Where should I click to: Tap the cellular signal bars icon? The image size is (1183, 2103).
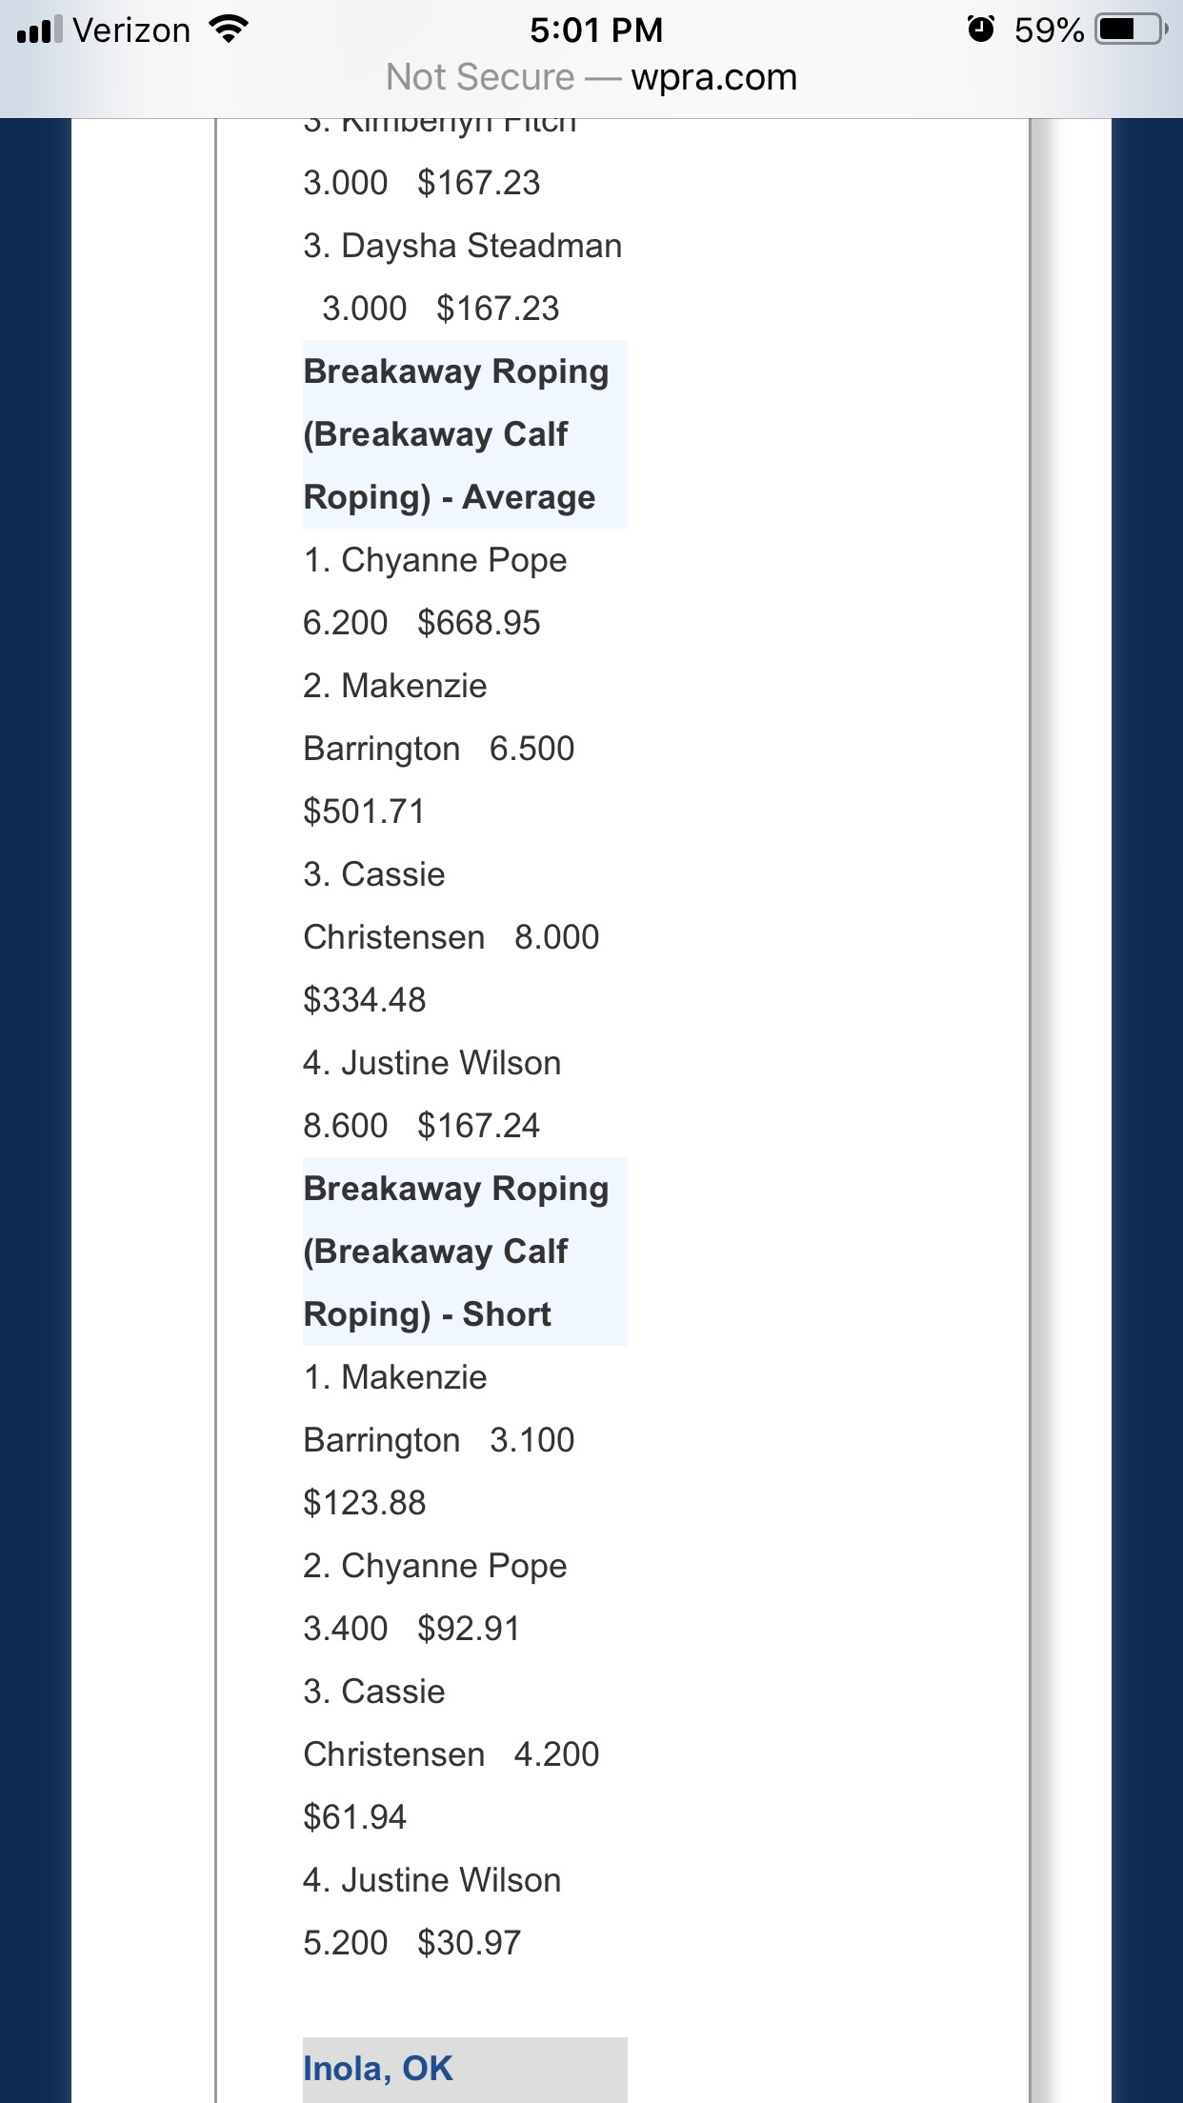pyautogui.click(x=39, y=30)
